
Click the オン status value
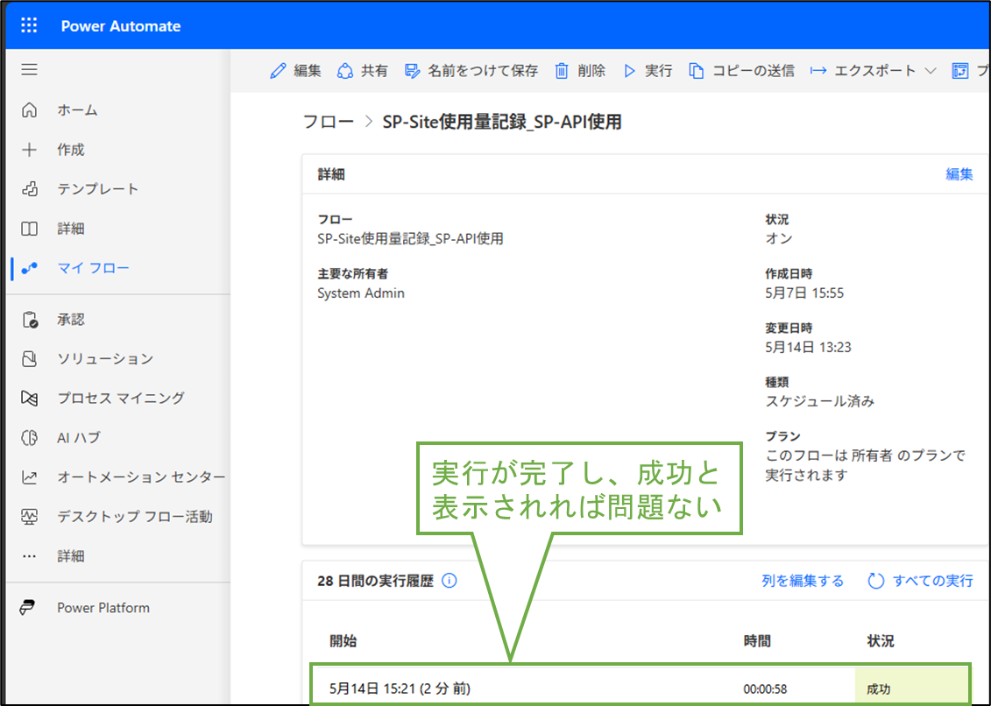[x=779, y=239]
